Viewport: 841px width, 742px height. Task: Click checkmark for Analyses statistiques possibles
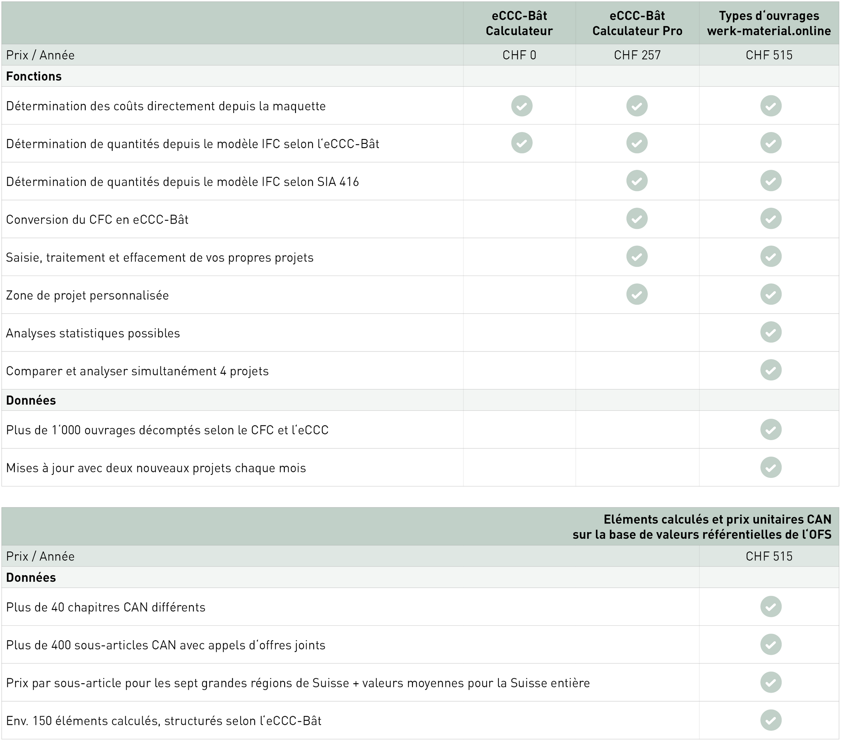[x=771, y=332]
